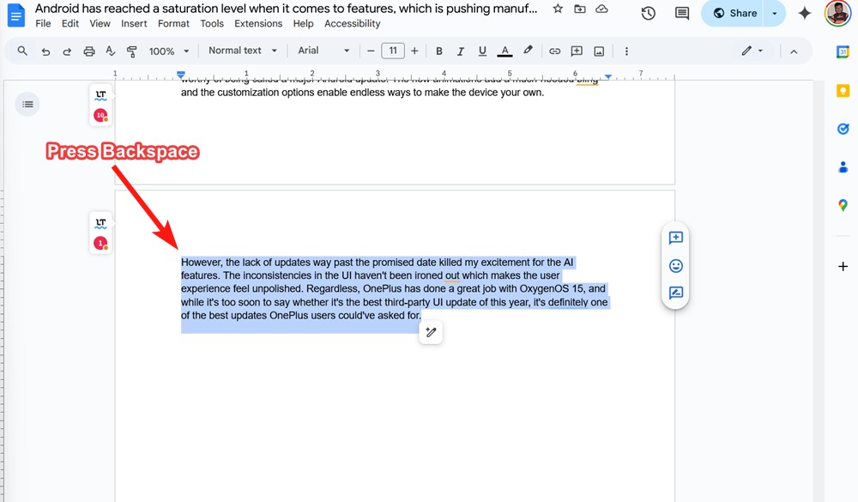
Task: Toggle italic formatting
Action: [x=461, y=51]
